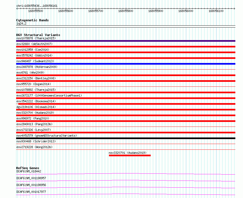This screenshot has width=243, height=198.
Task: Click dgv219n106 (Alsmadi2014) label
Action: (36, 107)
